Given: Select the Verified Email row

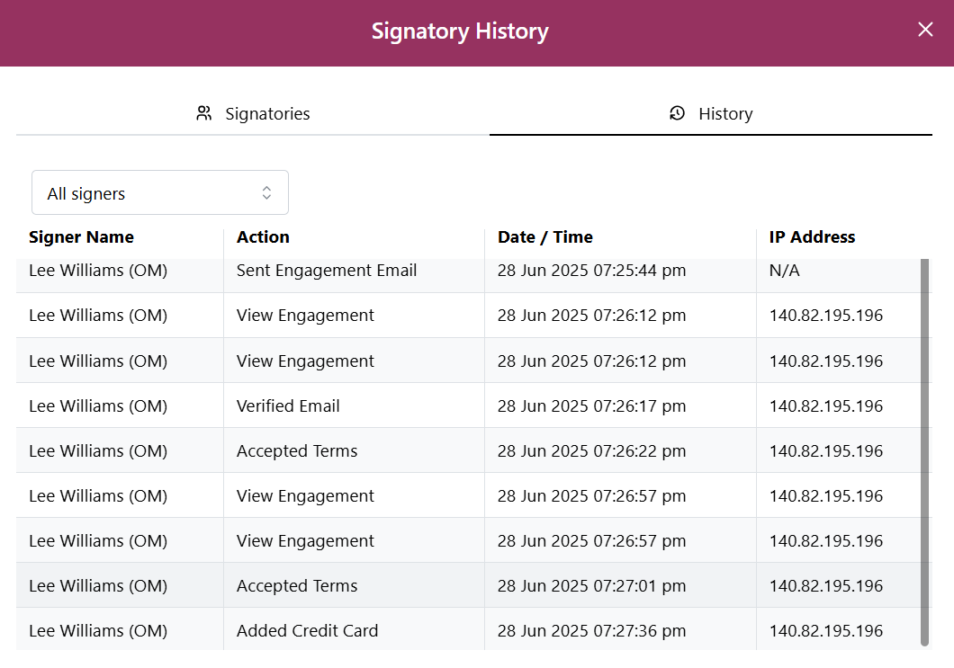Looking at the screenshot, I should (288, 405).
